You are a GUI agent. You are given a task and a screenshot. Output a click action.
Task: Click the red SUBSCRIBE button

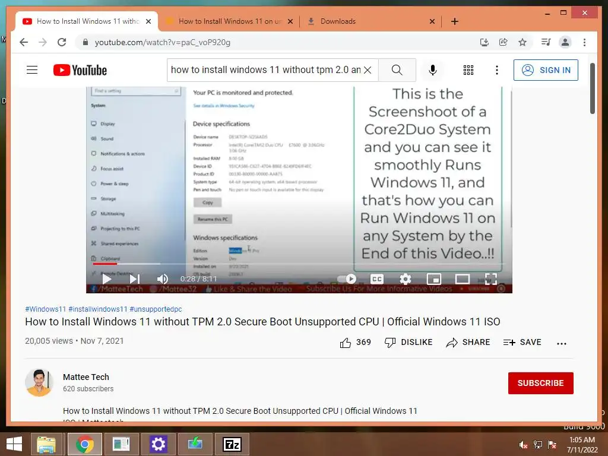coord(540,383)
